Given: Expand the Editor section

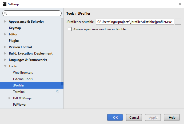Looking at the screenshot, I should click(5, 34).
